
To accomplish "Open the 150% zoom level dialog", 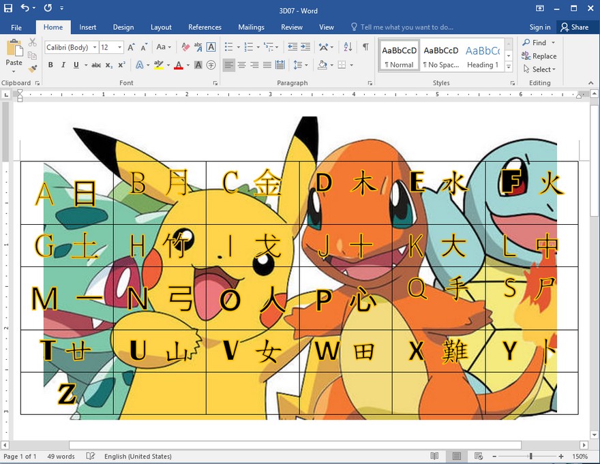I will [x=580, y=456].
